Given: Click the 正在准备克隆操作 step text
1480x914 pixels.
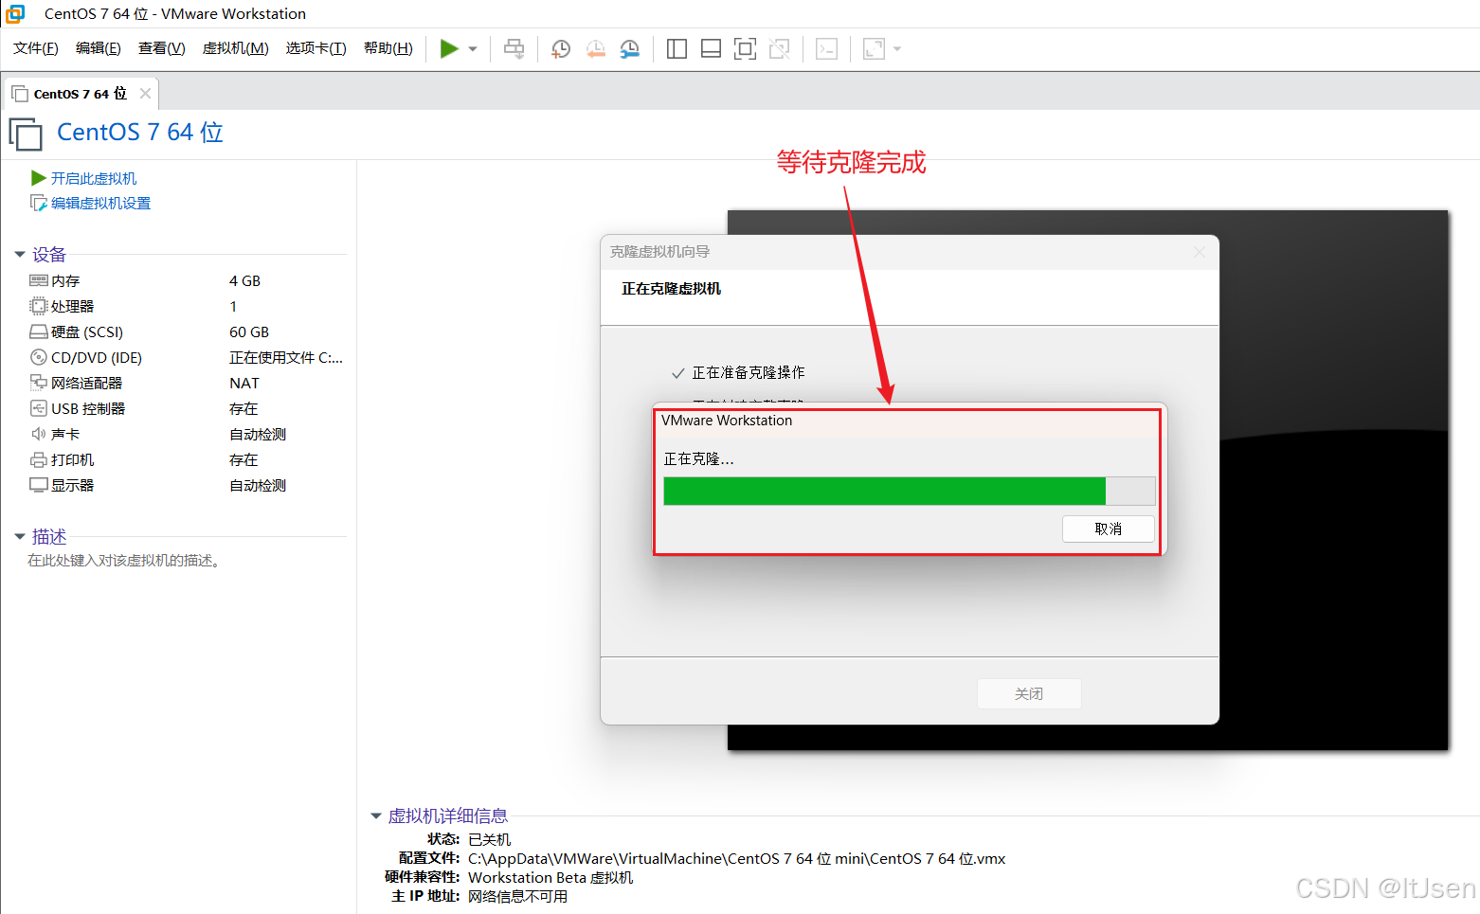Looking at the screenshot, I should tap(749, 372).
